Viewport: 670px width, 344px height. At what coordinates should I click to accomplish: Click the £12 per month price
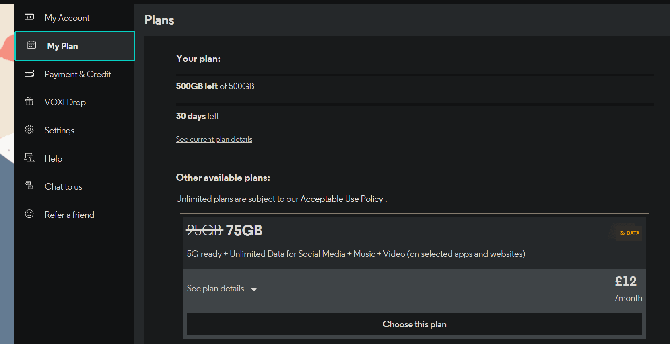(x=626, y=282)
